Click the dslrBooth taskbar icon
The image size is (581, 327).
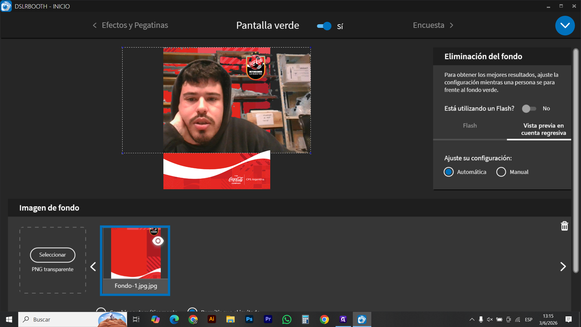[x=362, y=319]
